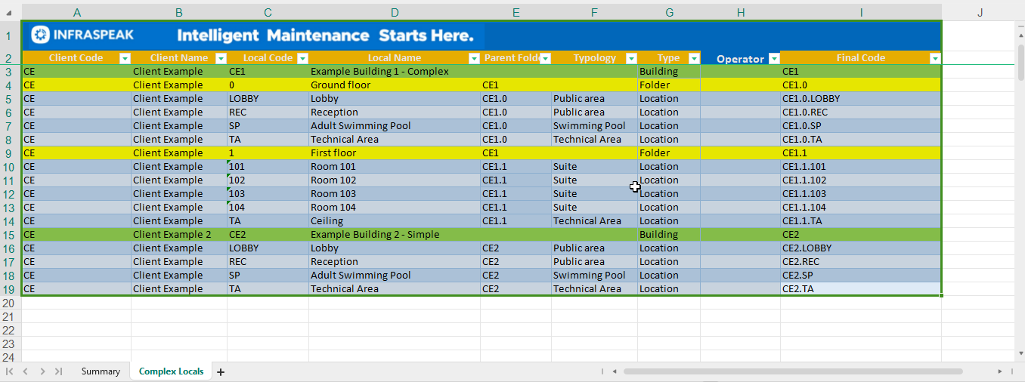This screenshot has height=382, width=1025.
Task: Click the horizontal scrollbar thumb
Action: pyautogui.click(x=793, y=371)
